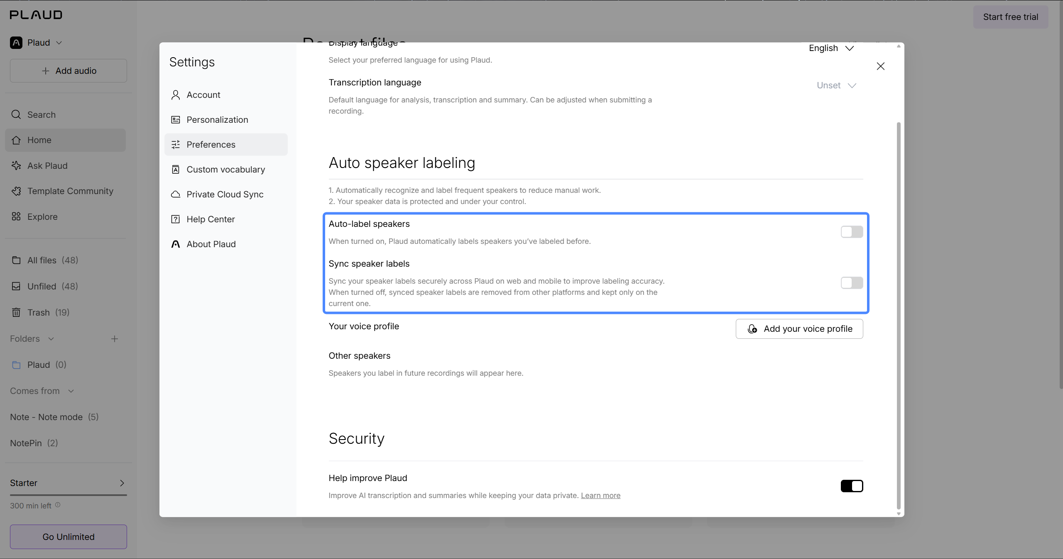This screenshot has height=559, width=1063.
Task: Disable the Help improve Plaud toggle
Action: [x=852, y=486]
